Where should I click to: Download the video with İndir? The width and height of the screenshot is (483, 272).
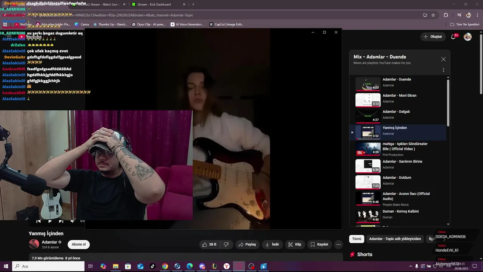(x=272, y=244)
